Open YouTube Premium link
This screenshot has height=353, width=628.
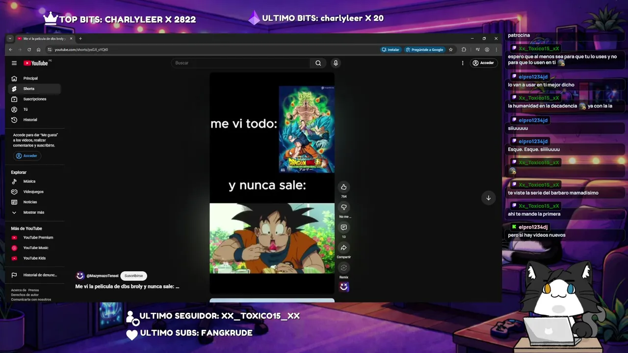pos(34,238)
